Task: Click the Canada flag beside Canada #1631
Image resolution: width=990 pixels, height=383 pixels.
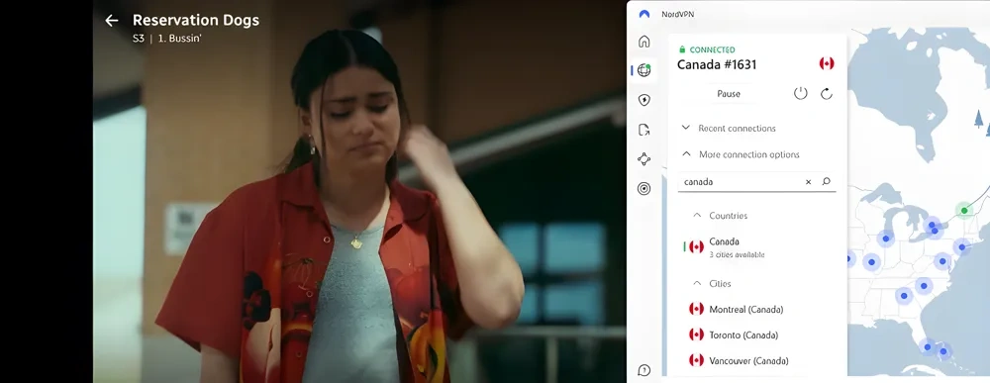Action: point(827,63)
